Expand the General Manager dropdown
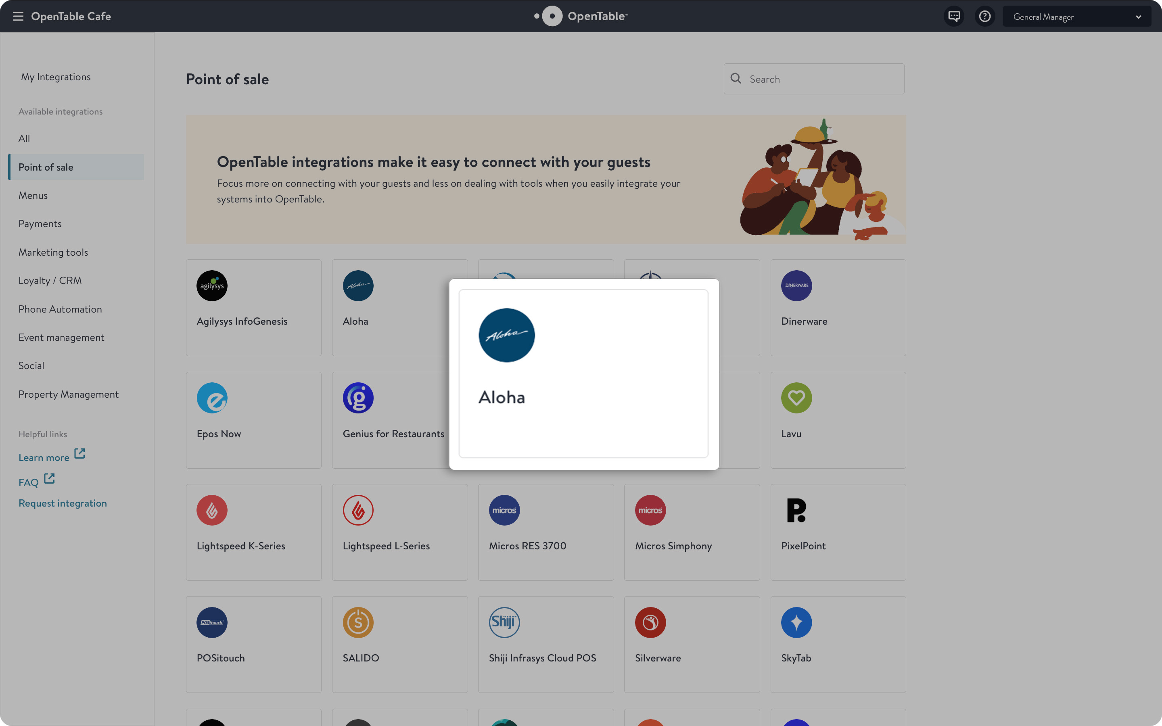This screenshot has width=1162, height=726. tap(1077, 17)
